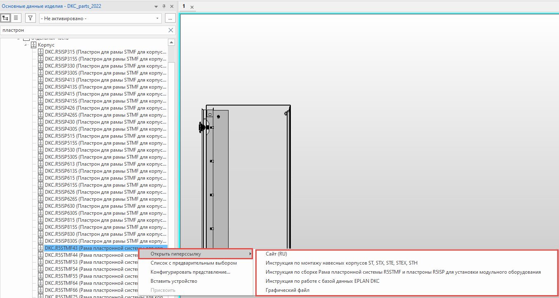Screen dimensions: 559x298
Task: Choose 'Конфигурировать представление...'
Action: click(190, 272)
